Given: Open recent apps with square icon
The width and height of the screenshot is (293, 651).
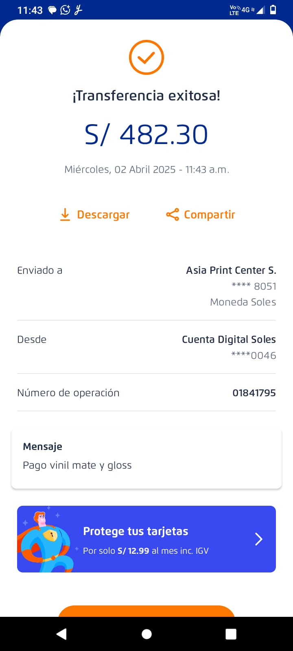Looking at the screenshot, I should pos(231,634).
